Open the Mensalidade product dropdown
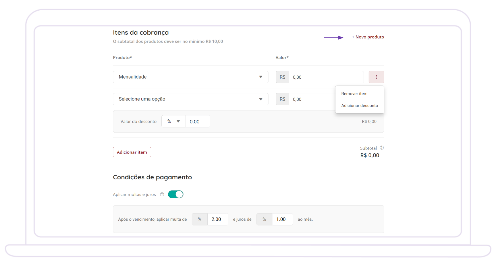Image resolution: width=496 pixels, height=260 pixels. 190,77
